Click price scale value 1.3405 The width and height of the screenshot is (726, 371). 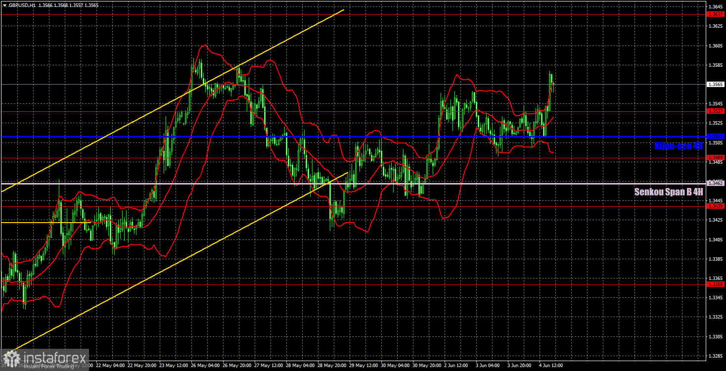pyautogui.click(x=716, y=239)
